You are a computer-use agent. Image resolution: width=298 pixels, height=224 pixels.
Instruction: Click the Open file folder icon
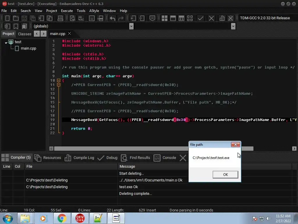[x=16, y=18]
